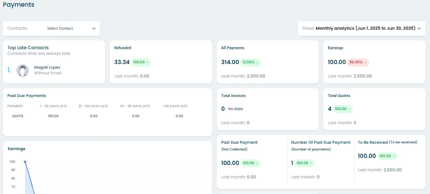Open the Magali Lopez contact name
The image size is (430, 194).
(47, 67)
